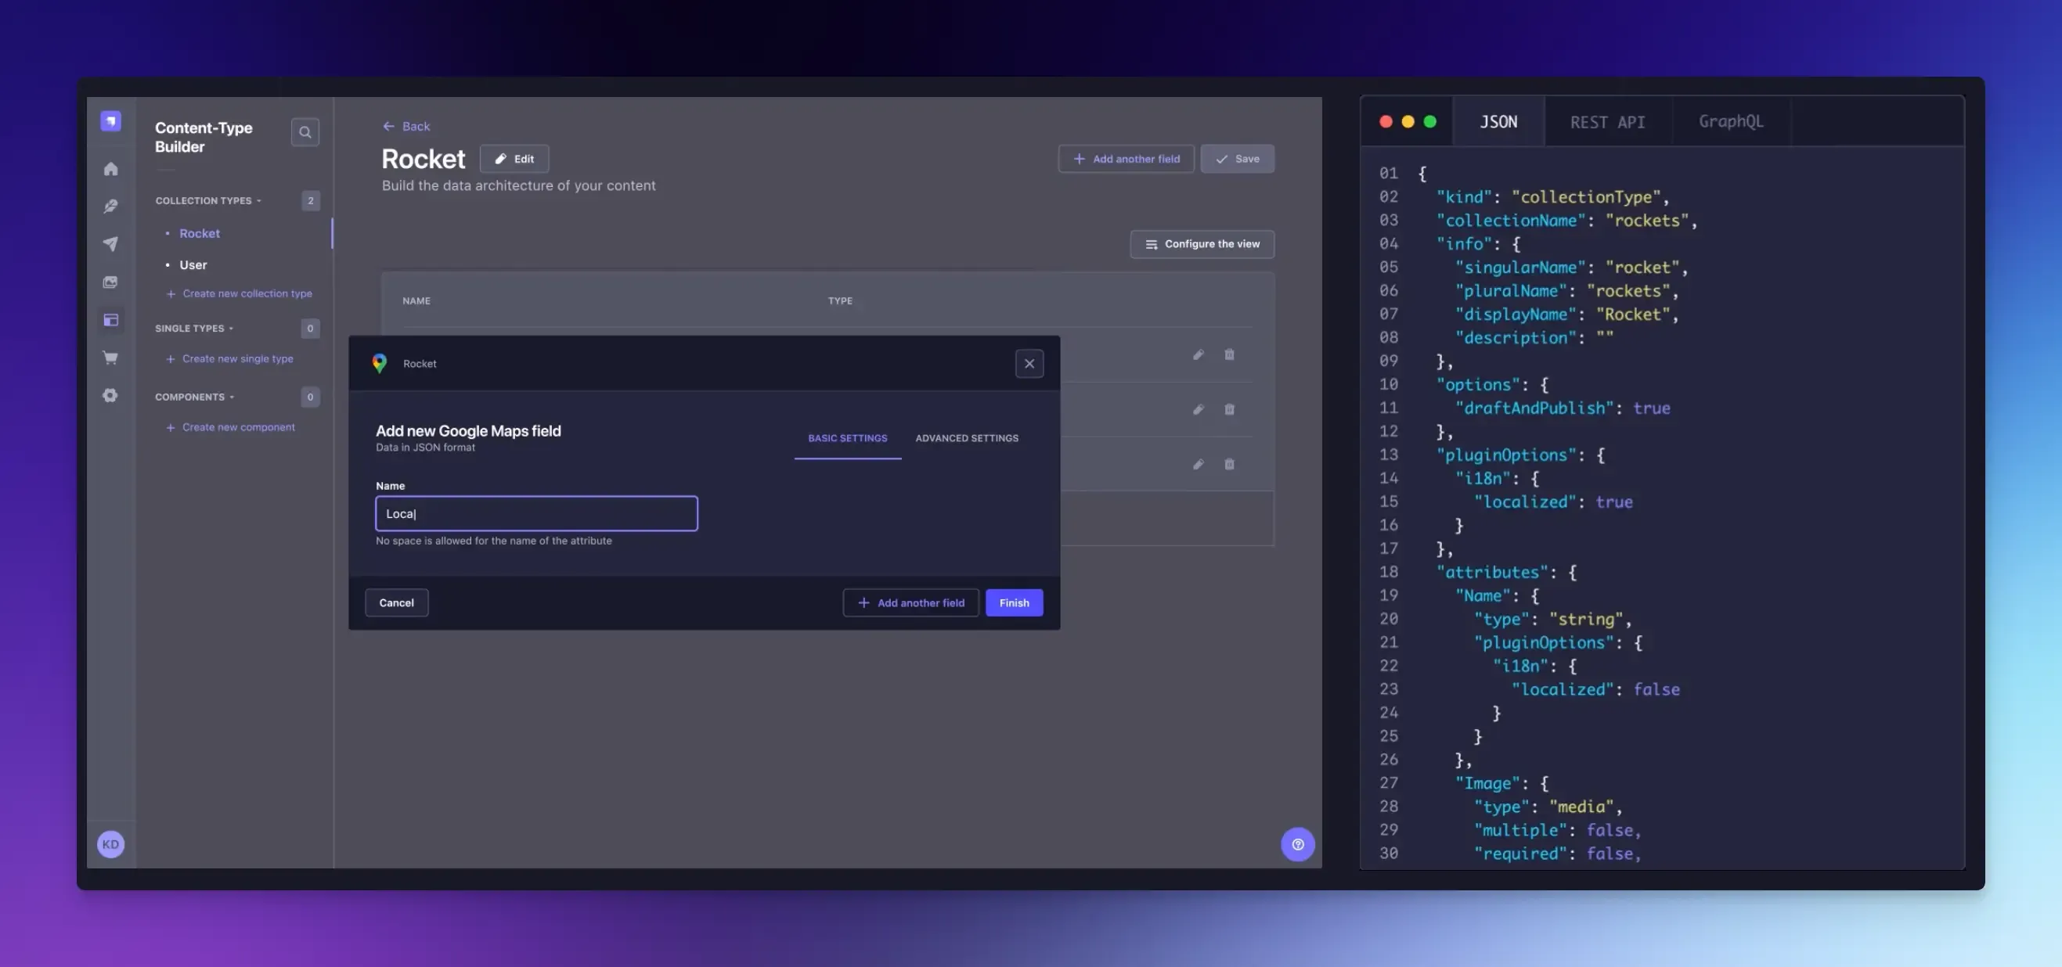Switch to the Advanced Settings tab

(966, 438)
